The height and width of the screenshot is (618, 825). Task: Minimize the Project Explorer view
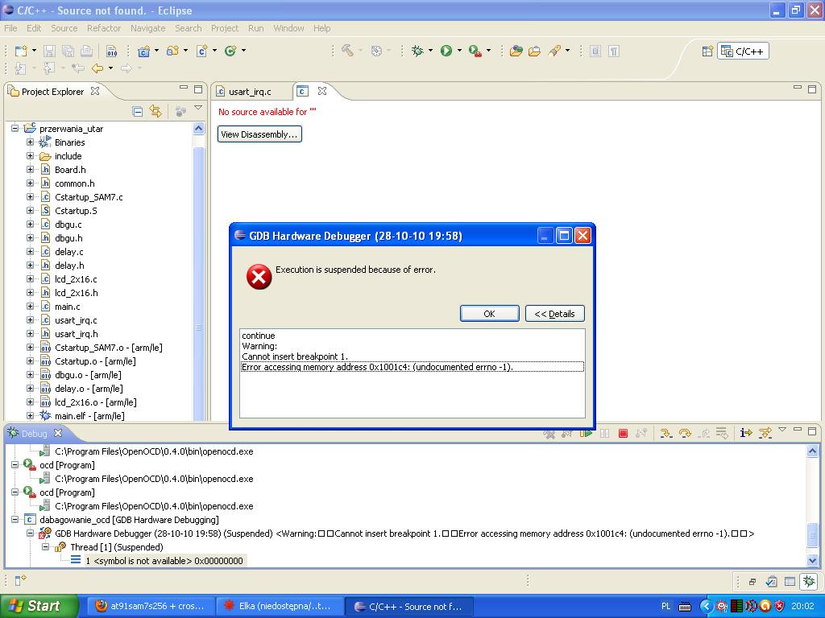point(184,88)
